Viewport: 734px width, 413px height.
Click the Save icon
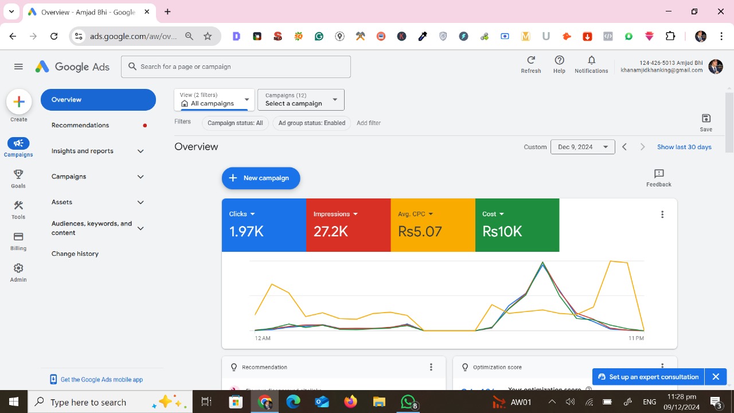pyautogui.click(x=706, y=119)
